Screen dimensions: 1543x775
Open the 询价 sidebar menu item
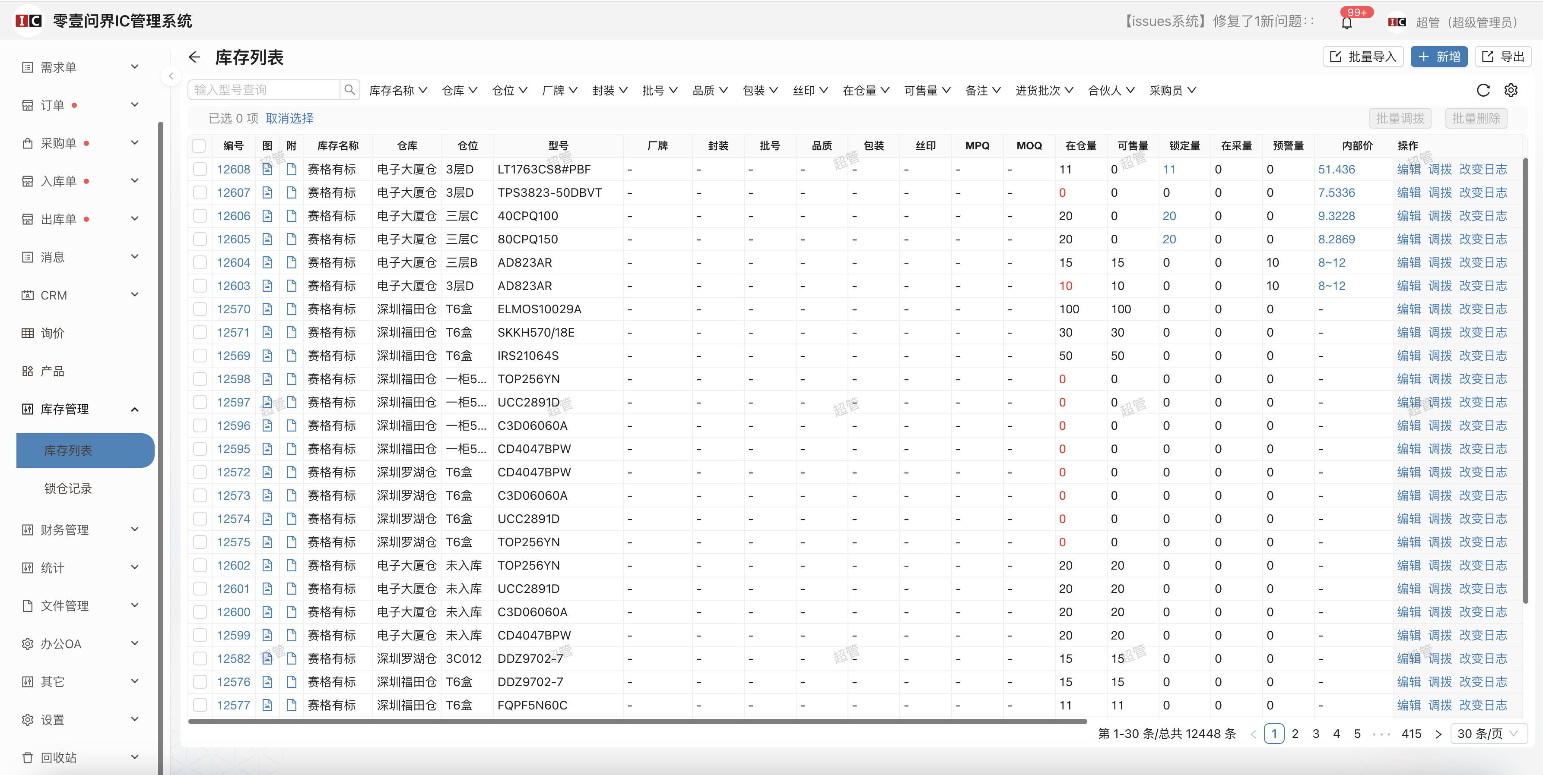(x=53, y=333)
